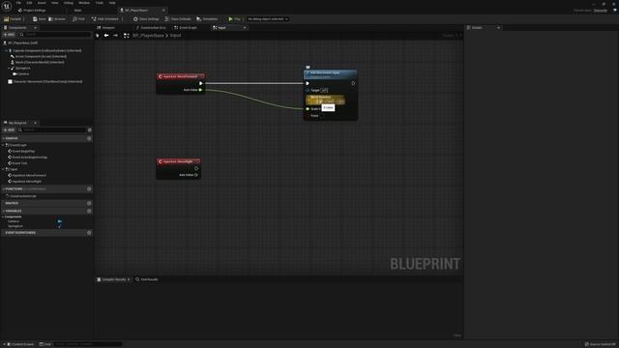Open Find Results tab

[147, 279]
